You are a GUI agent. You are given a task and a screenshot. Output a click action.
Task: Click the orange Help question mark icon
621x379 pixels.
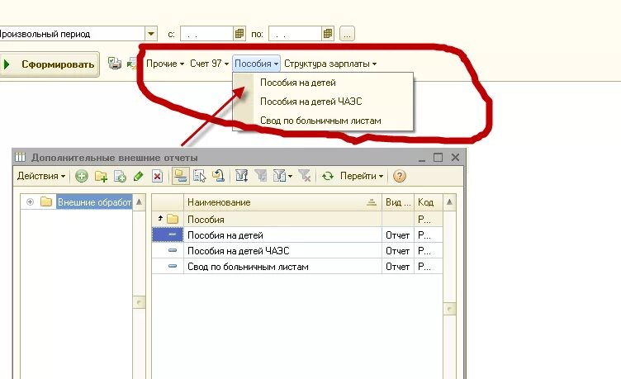(x=399, y=176)
